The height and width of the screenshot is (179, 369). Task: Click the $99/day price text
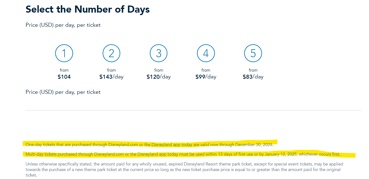[x=206, y=77]
